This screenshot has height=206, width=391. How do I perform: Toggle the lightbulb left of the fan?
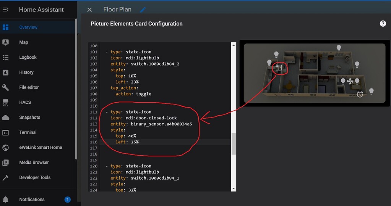(343, 81)
